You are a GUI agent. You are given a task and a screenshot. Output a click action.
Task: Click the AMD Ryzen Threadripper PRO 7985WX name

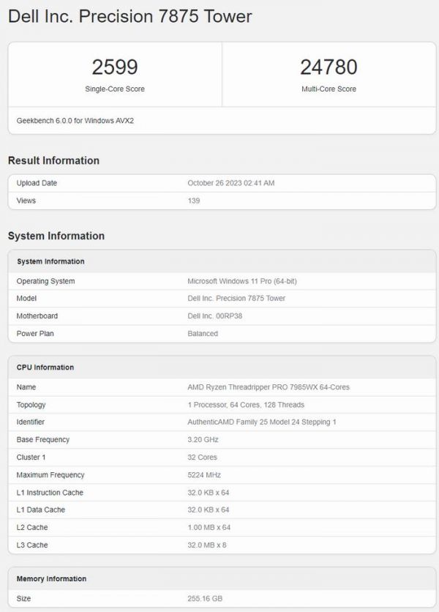263,387
